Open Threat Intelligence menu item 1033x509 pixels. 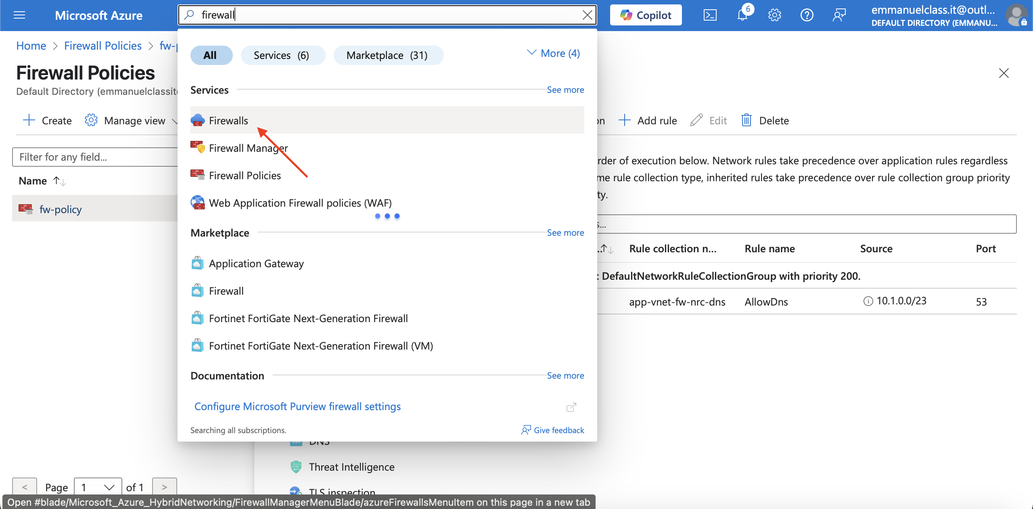[351, 467]
